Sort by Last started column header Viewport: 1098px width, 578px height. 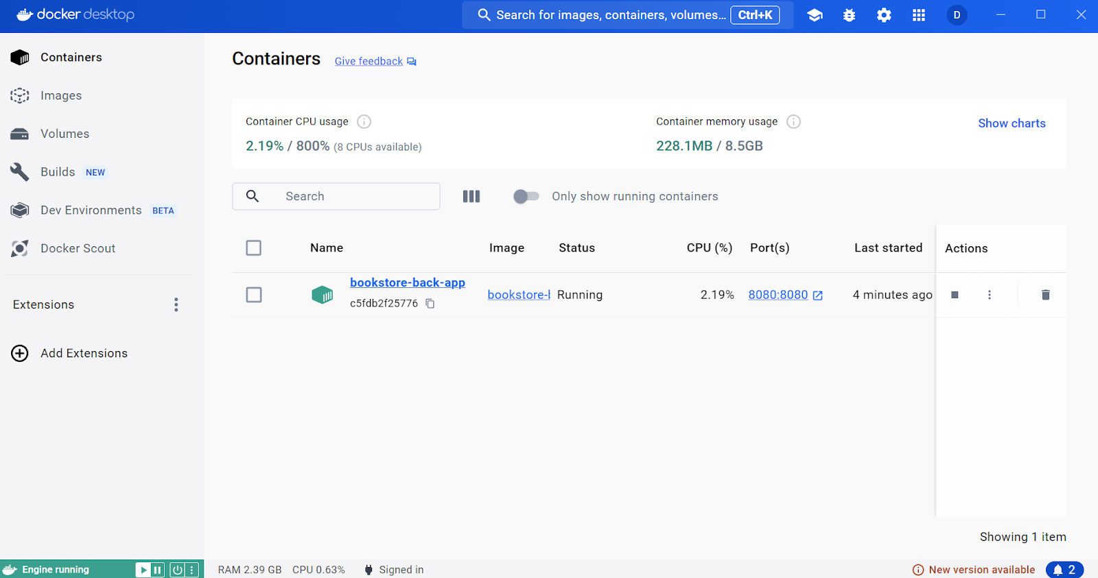888,248
